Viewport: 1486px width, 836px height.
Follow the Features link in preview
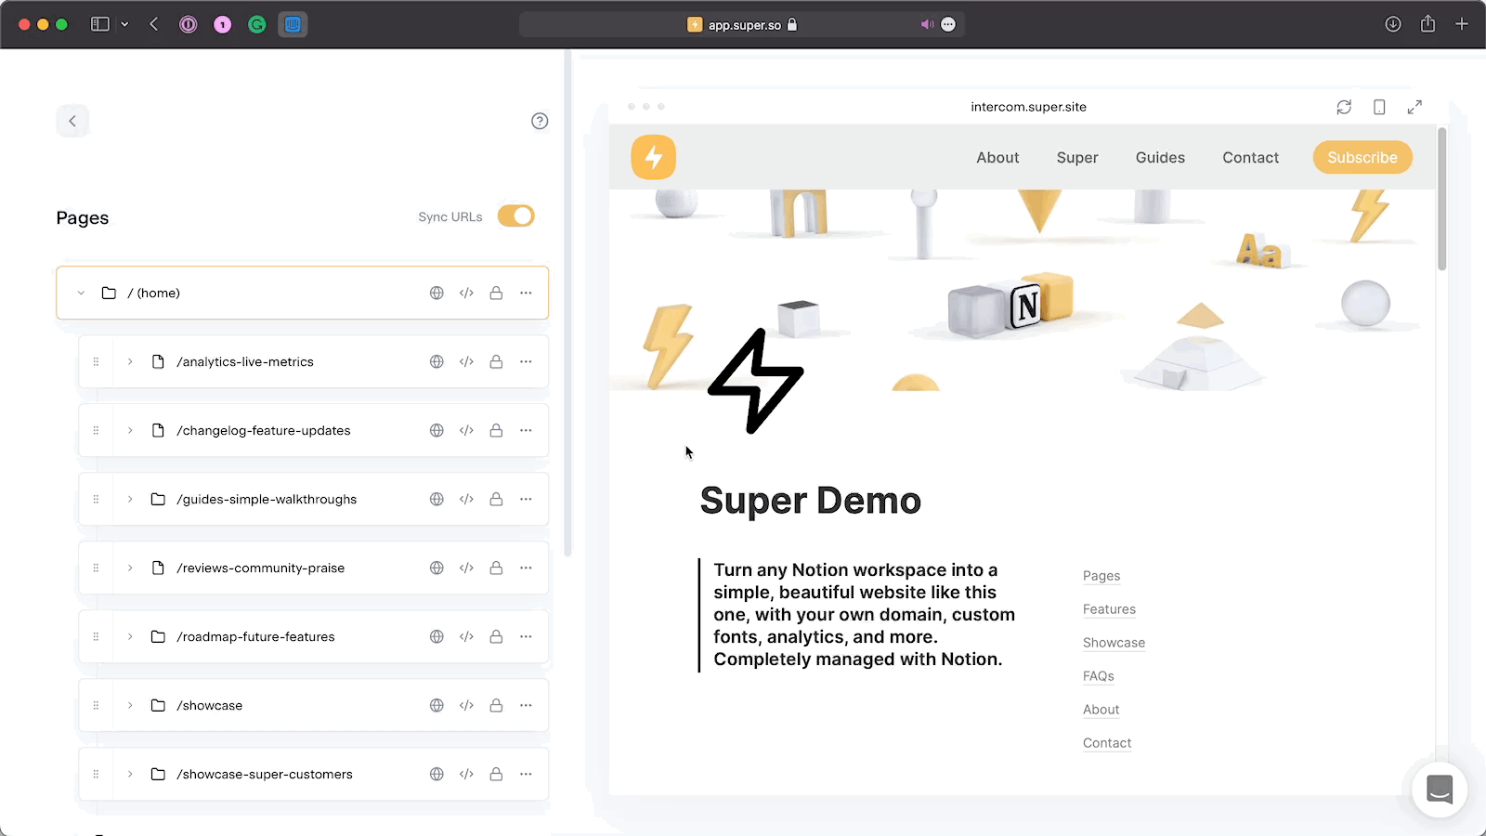coord(1109,609)
